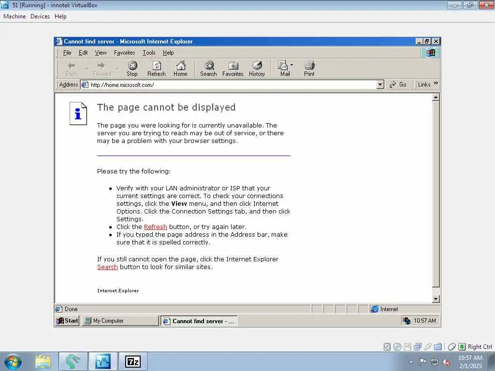Open Windows 7 Start orb
495x371 pixels.
[x=13, y=361]
